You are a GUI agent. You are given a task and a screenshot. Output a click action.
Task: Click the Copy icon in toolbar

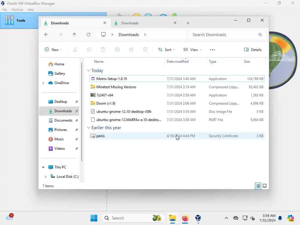pos(89,50)
